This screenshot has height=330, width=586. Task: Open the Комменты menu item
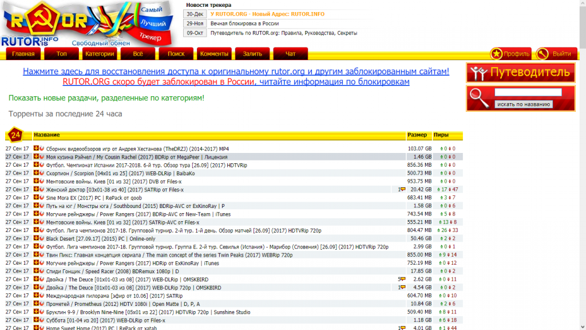(214, 53)
